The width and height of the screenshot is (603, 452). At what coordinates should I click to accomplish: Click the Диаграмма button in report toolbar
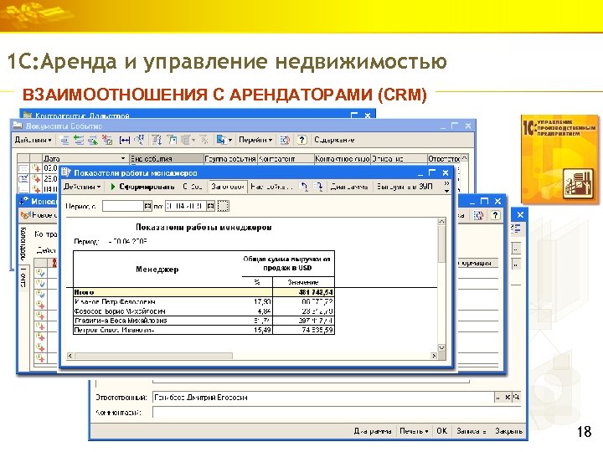pos(349,187)
